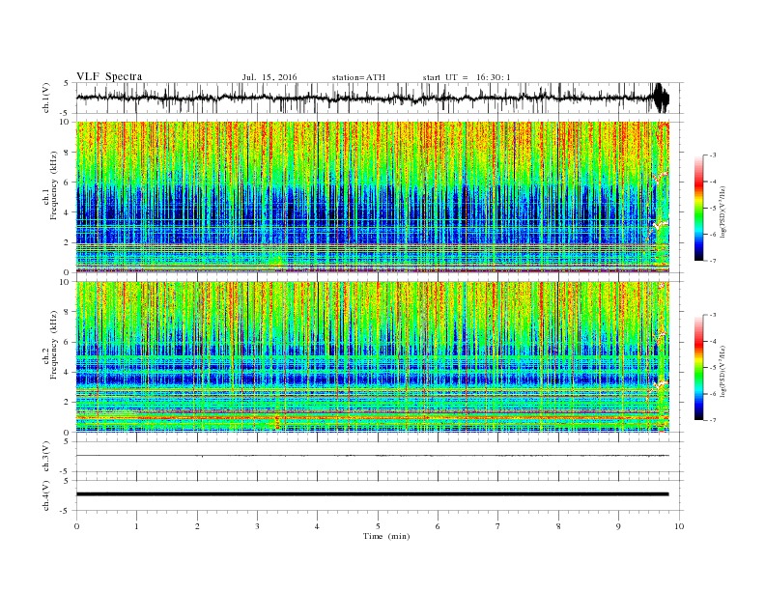Click the "-5" tick on ch.2 color bar
Image resolution: width=765 pixels, height=591 pixels.
[x=713, y=368]
